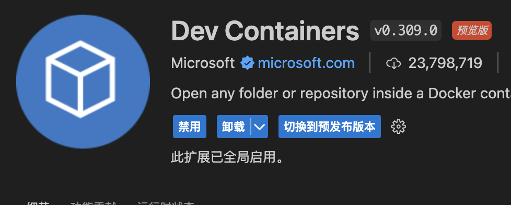This screenshot has height=205, width=511.
Task: Click the Microsoft publisher name
Action: coord(203,63)
